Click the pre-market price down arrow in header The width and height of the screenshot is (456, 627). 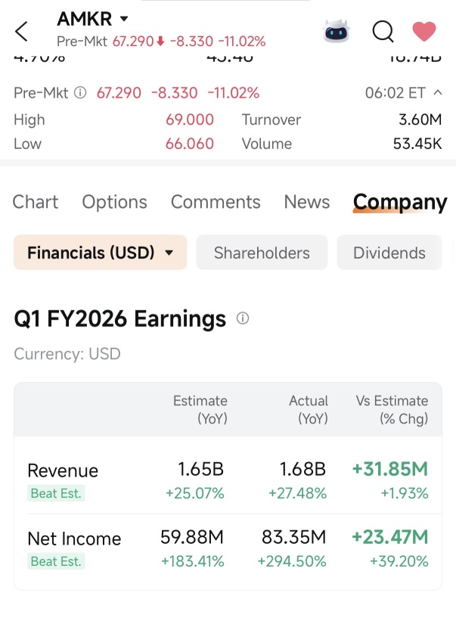point(160,41)
